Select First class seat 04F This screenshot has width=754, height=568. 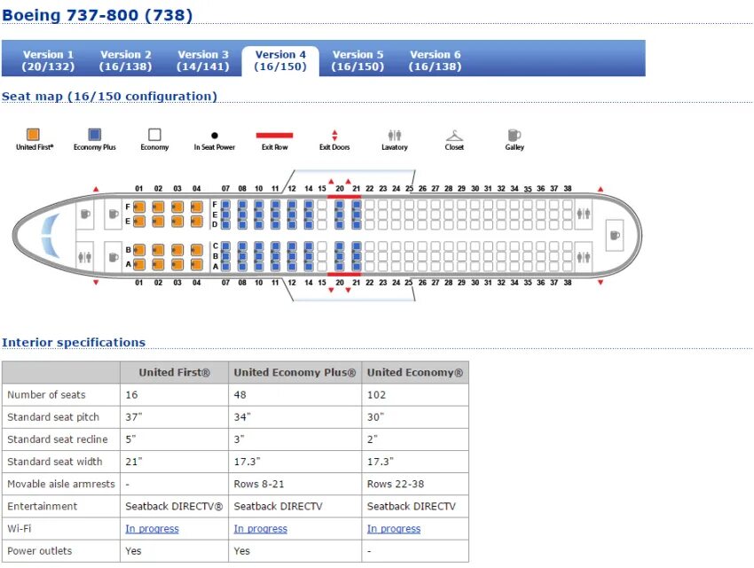pyautogui.click(x=197, y=207)
